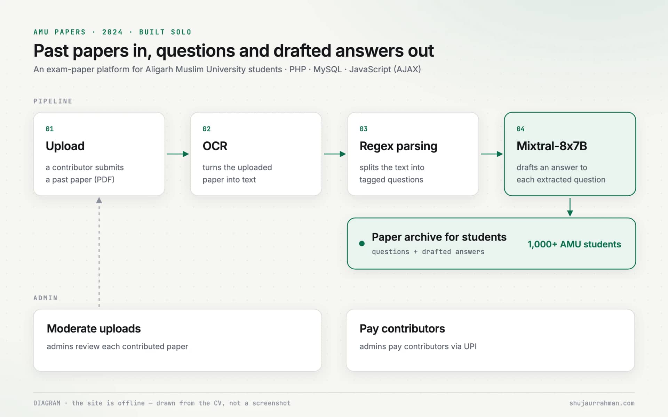Click the 'AMU PAPERS · 2024 · BUILT SOLO' label

(112, 32)
